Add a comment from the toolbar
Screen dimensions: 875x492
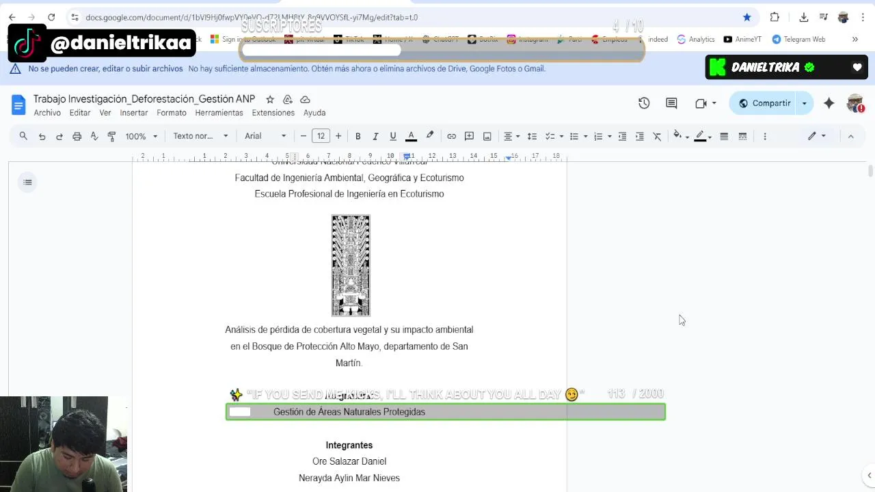point(470,136)
